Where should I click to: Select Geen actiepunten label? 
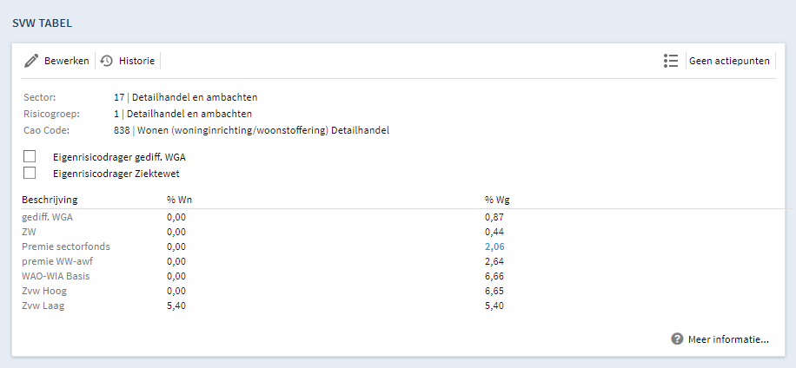pyautogui.click(x=729, y=61)
